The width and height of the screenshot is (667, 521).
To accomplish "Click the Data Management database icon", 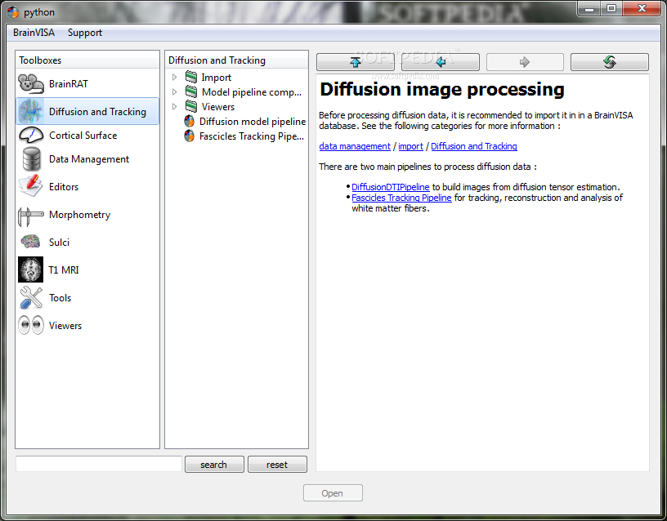I will coord(32,159).
